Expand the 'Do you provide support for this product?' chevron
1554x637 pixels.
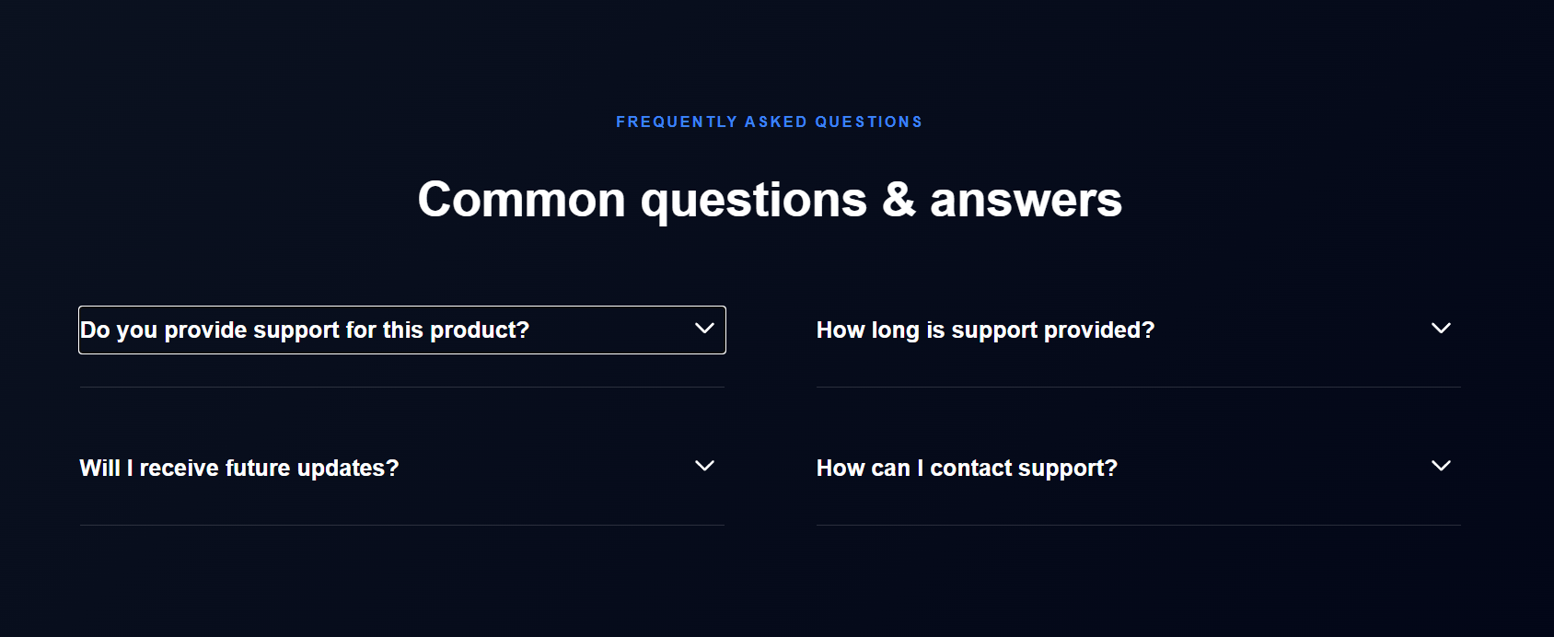(x=704, y=329)
